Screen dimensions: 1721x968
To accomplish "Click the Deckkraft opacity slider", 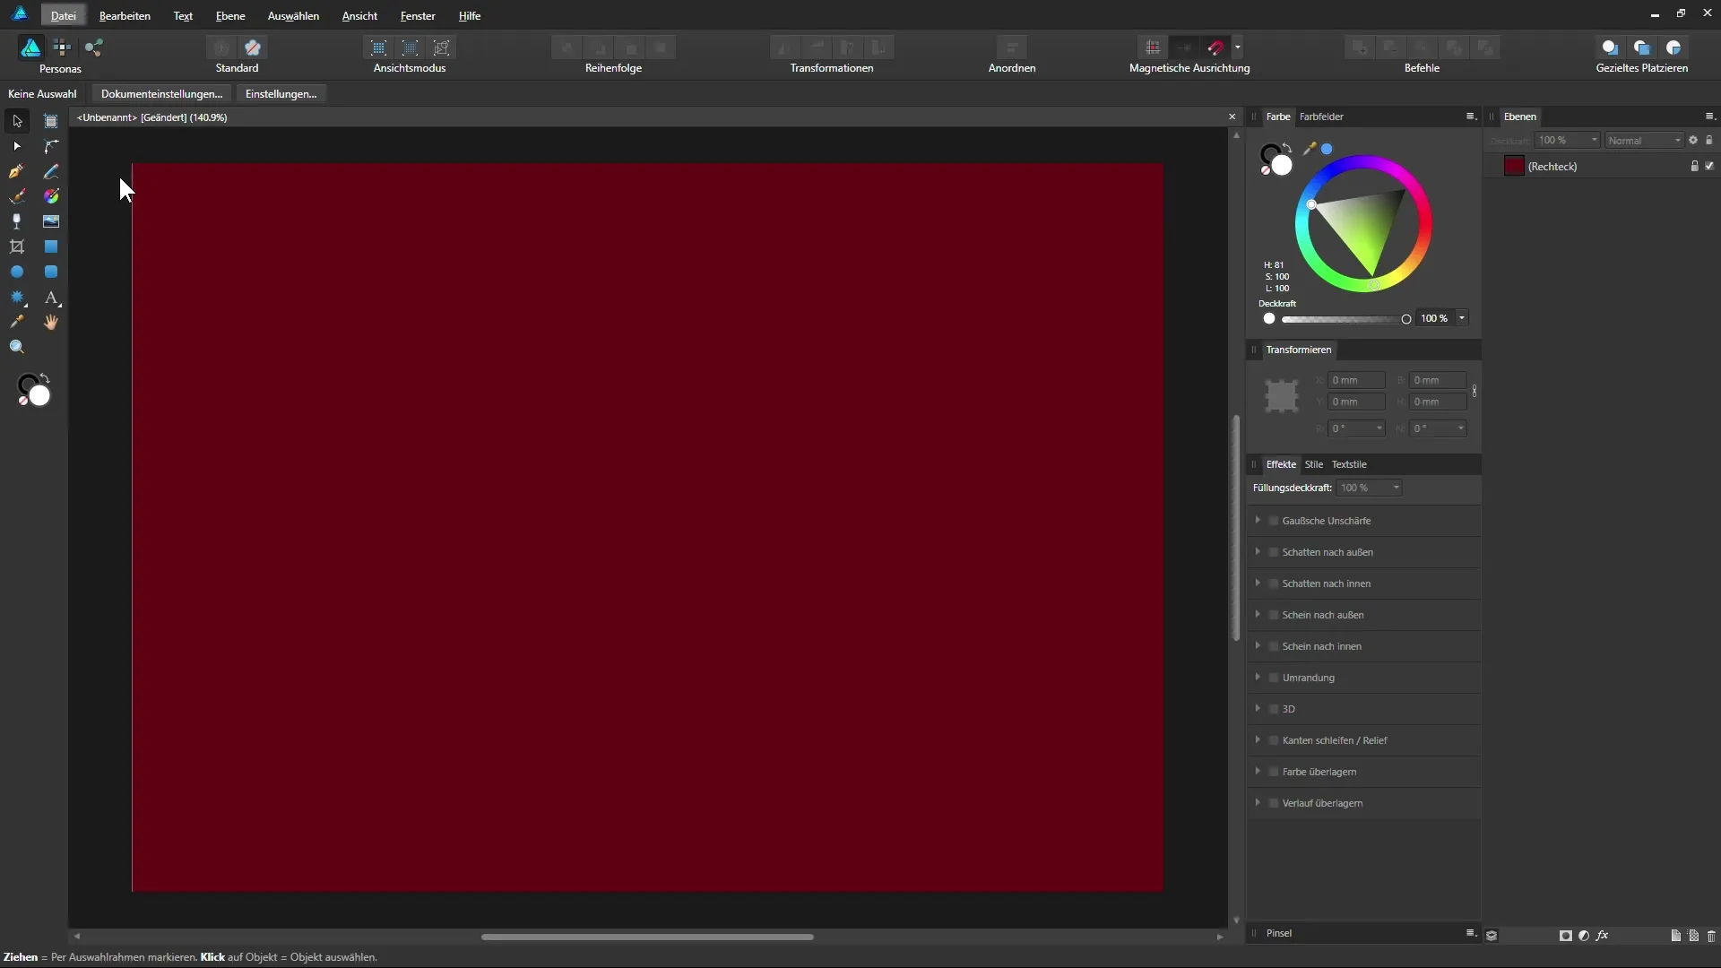I will (1342, 319).
